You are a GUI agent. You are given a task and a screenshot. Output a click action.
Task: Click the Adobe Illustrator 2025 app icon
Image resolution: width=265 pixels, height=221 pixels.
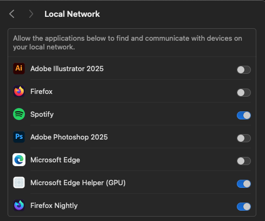pyautogui.click(x=19, y=68)
